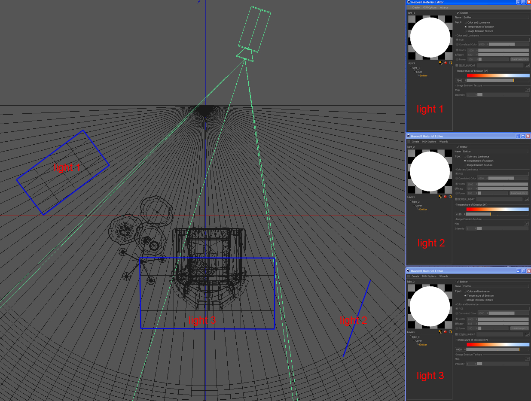Click the light_2 Temperature of Emission slider
This screenshot has height=401, width=531.
(497, 214)
